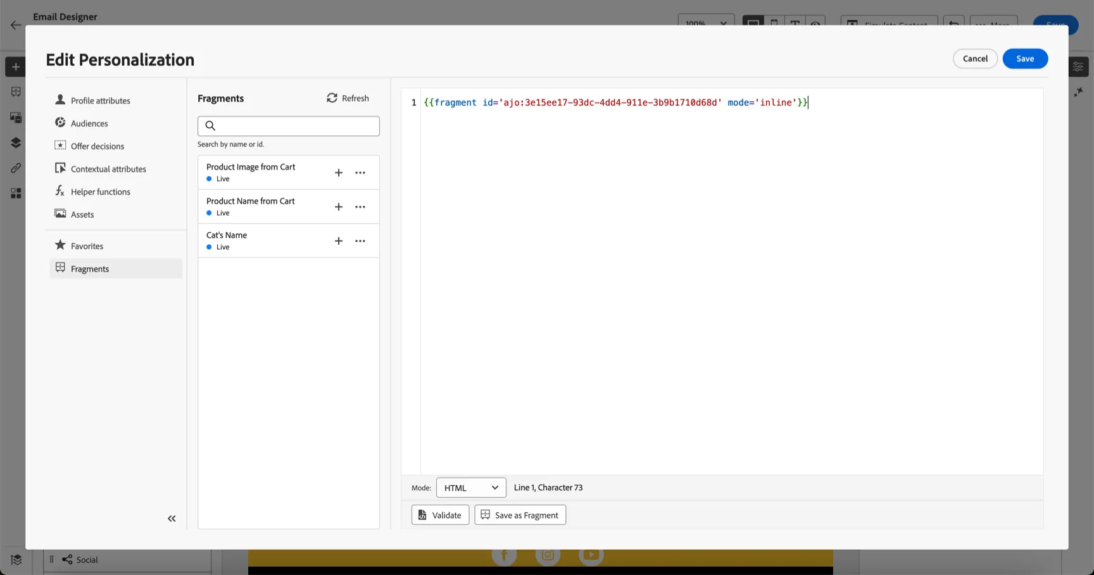Browse Assets in the sidebar
Screen dimensions: 1094x575
(116, 214)
